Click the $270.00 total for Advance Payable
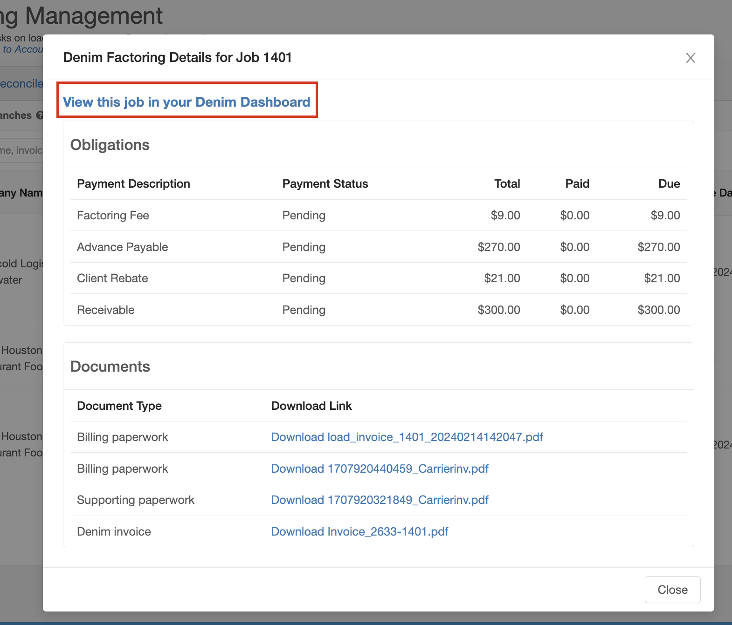The image size is (732, 625). pyautogui.click(x=499, y=247)
